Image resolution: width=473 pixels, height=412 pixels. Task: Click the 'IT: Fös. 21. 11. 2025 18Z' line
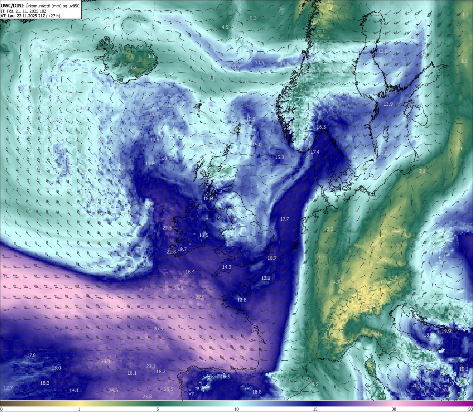pyautogui.click(x=24, y=11)
